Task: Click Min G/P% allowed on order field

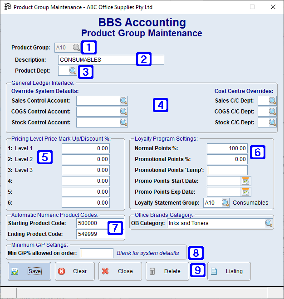Action: coord(97,253)
